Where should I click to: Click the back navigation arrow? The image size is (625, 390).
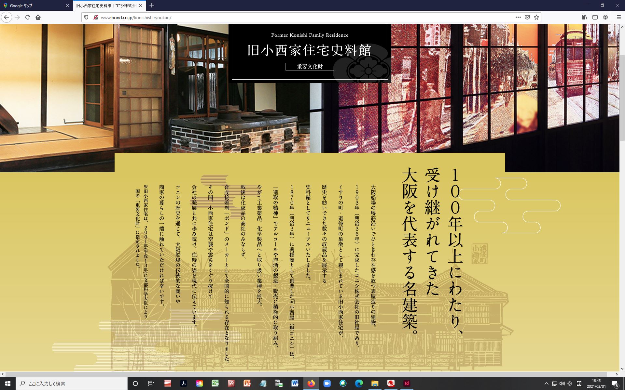coord(7,17)
